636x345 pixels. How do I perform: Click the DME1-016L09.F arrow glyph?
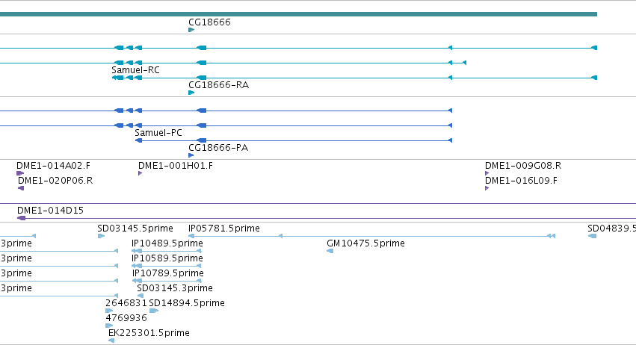[x=487, y=188]
